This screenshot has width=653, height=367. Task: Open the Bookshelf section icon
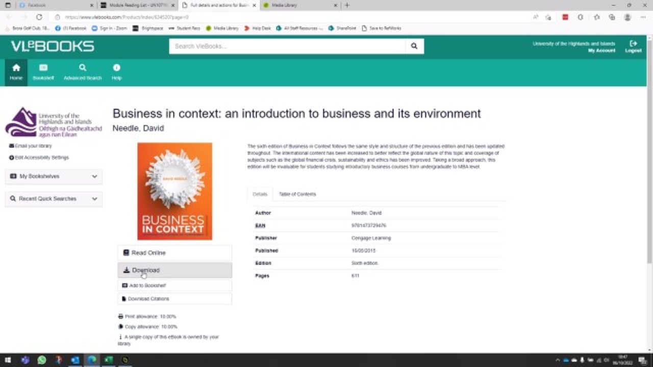pyautogui.click(x=43, y=71)
